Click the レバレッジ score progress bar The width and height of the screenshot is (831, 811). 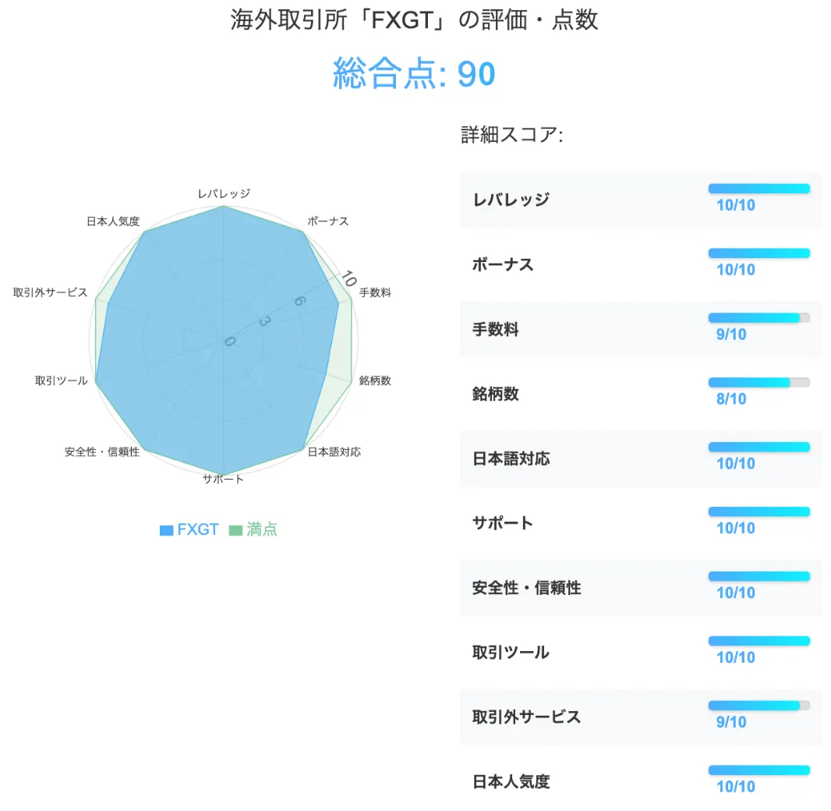pos(759,189)
